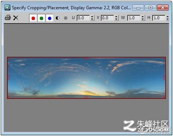Click the top-middle crop handle
Image resolution: width=173 pixels, height=136 pixels.
click(x=86, y=58)
